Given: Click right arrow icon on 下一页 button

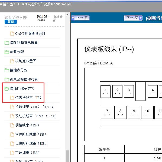Looking at the screenshot, I should tap(141, 18).
